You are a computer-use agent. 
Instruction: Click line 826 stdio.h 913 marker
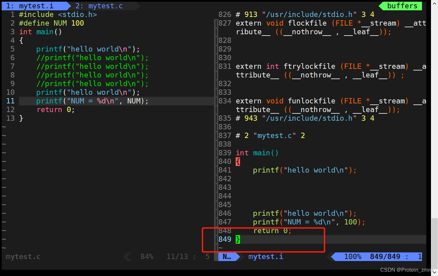pyautogui.click(x=305, y=15)
